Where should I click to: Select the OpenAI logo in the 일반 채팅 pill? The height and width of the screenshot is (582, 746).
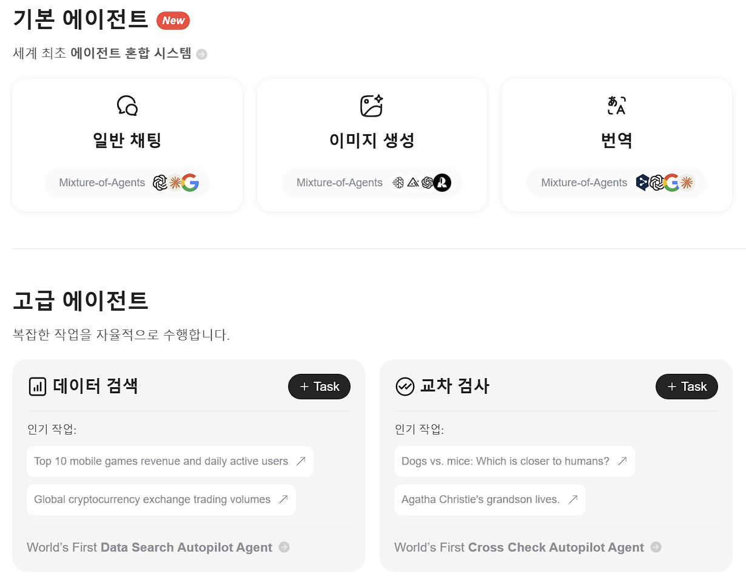click(160, 182)
